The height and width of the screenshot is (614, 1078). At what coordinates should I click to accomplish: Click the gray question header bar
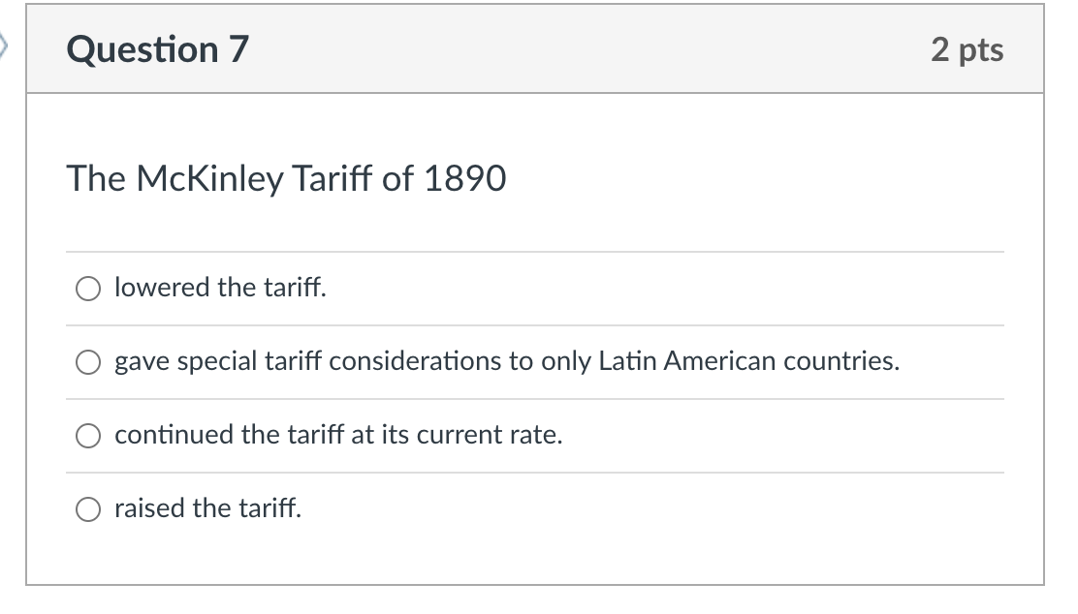535,48
